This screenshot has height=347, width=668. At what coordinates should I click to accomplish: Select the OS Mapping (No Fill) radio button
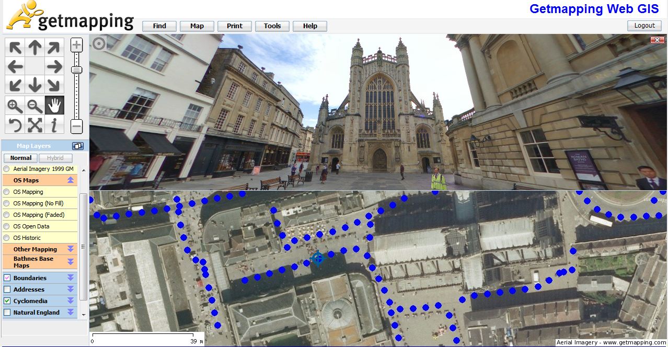click(x=6, y=203)
